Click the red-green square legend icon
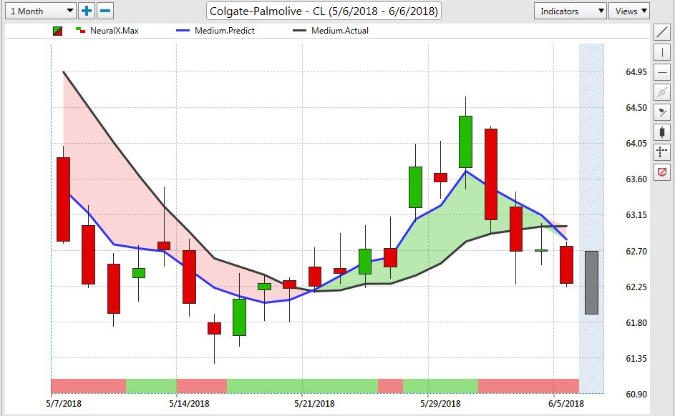This screenshot has height=416, width=675. pos(57,31)
